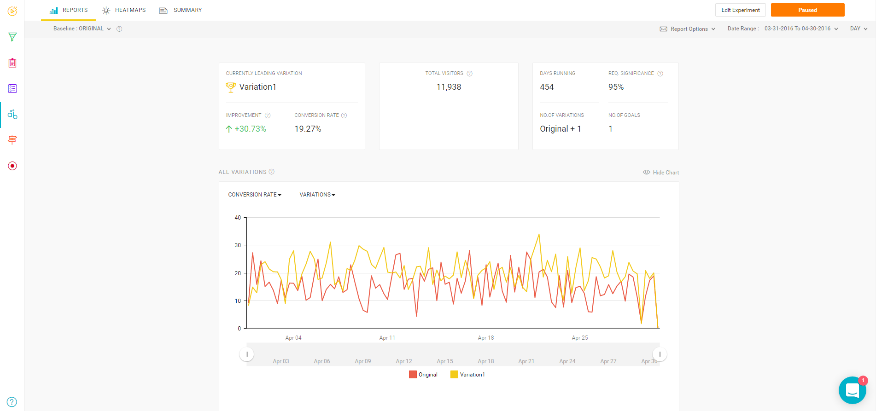Image resolution: width=876 pixels, height=411 pixels.
Task: Open the live chat bubble
Action: pyautogui.click(x=852, y=390)
